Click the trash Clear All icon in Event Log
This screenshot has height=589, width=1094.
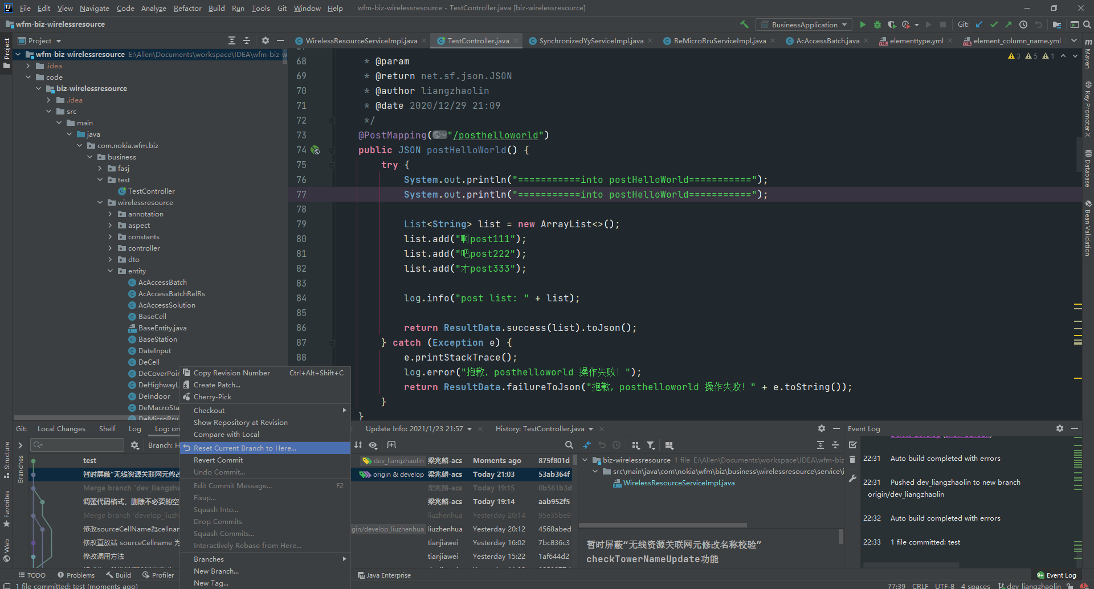coord(852,460)
